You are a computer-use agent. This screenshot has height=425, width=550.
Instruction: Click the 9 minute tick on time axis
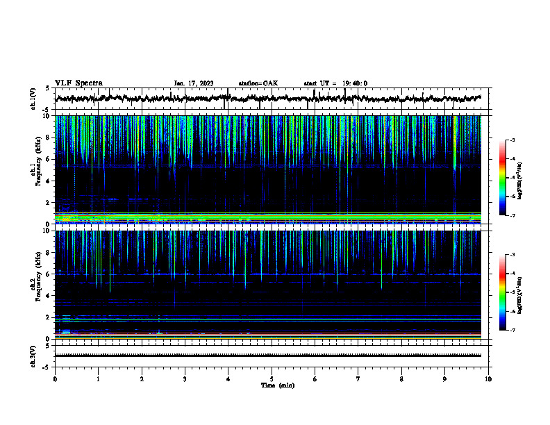(x=444, y=379)
